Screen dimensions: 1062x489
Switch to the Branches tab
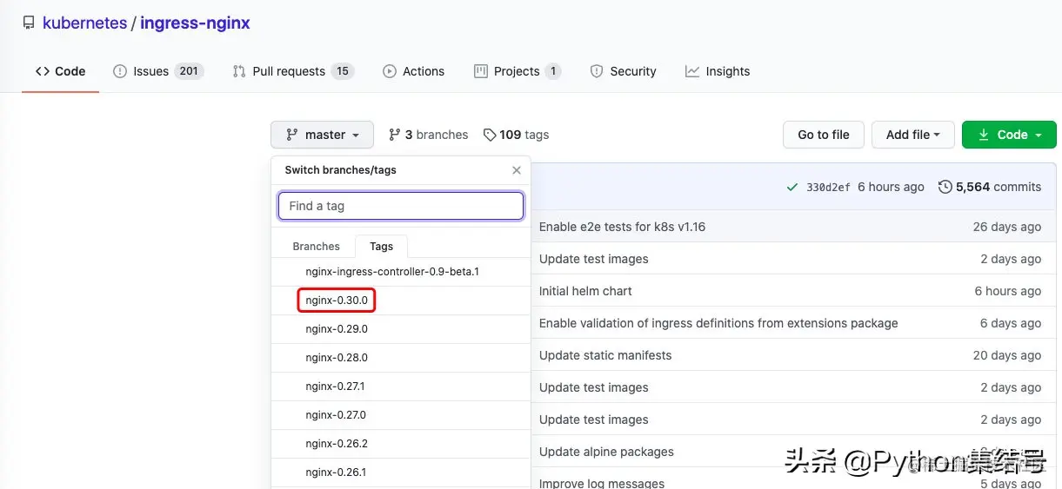tap(316, 247)
